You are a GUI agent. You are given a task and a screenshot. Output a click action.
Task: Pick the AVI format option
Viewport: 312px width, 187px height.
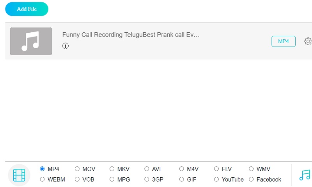tap(147, 169)
